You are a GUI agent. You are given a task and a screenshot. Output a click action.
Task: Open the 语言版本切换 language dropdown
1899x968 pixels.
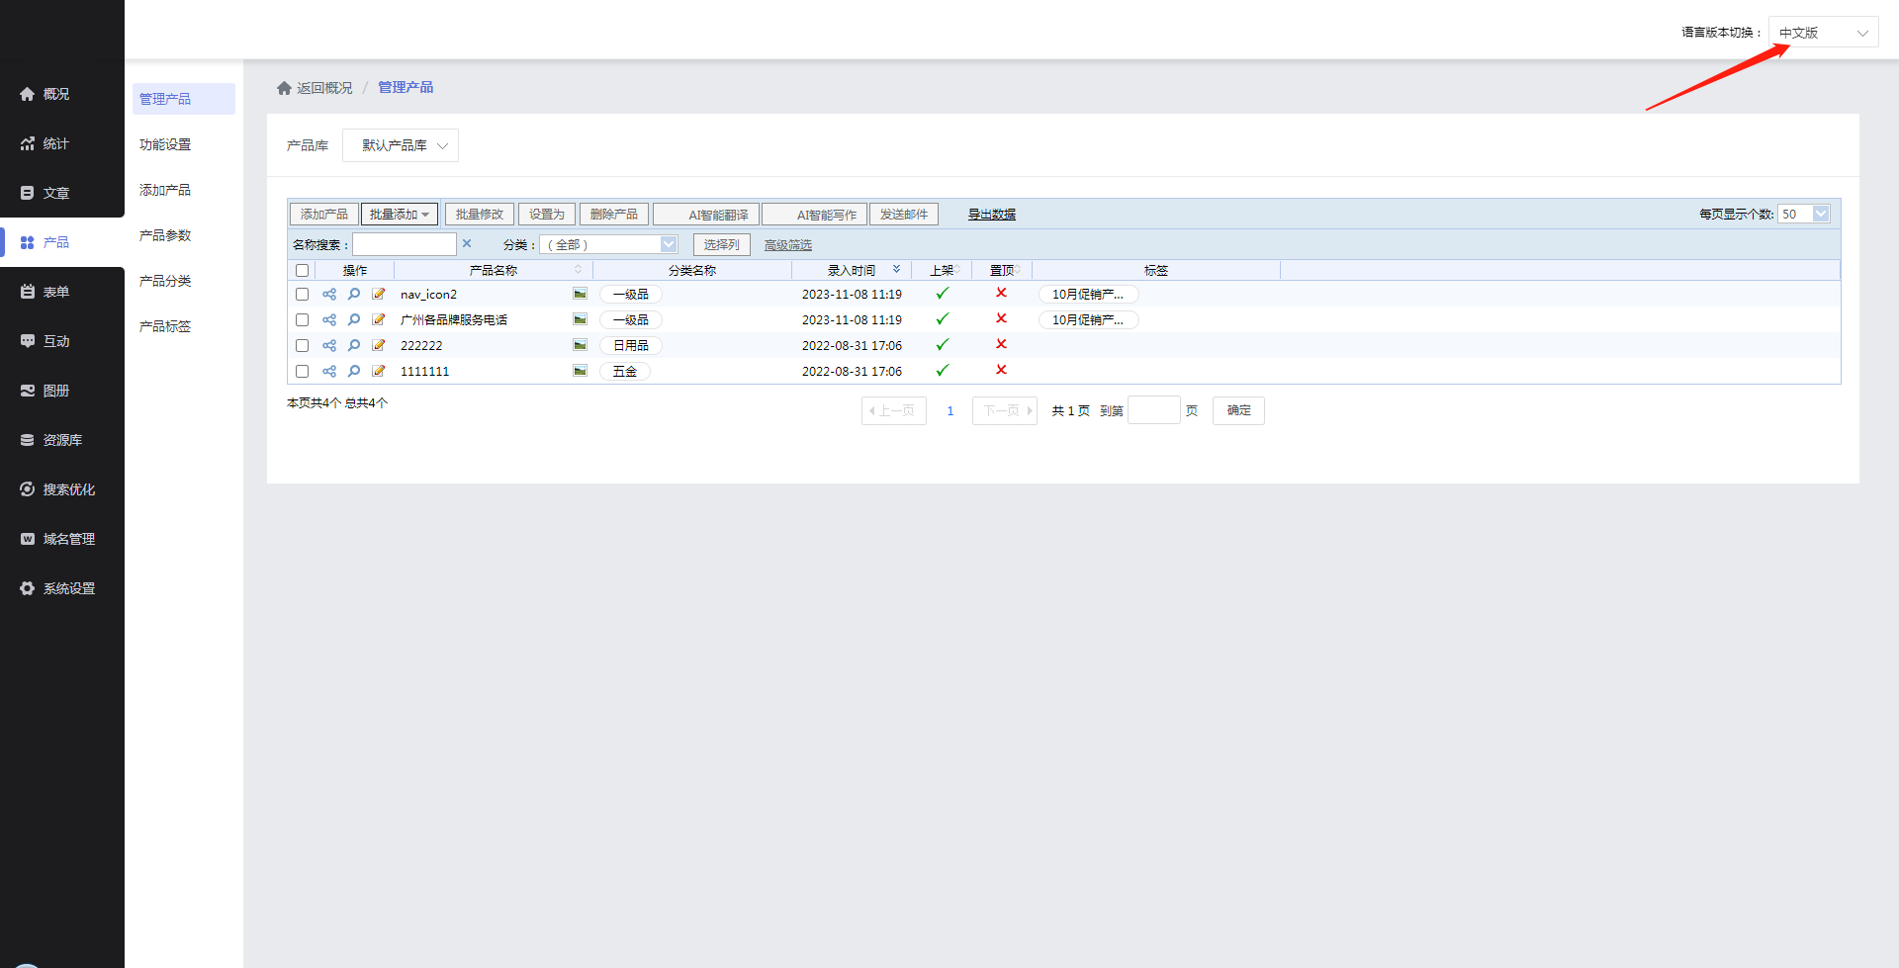(x=1823, y=33)
